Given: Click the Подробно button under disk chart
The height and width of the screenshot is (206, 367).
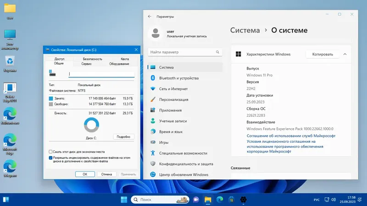Looking at the screenshot, I should (123, 136).
